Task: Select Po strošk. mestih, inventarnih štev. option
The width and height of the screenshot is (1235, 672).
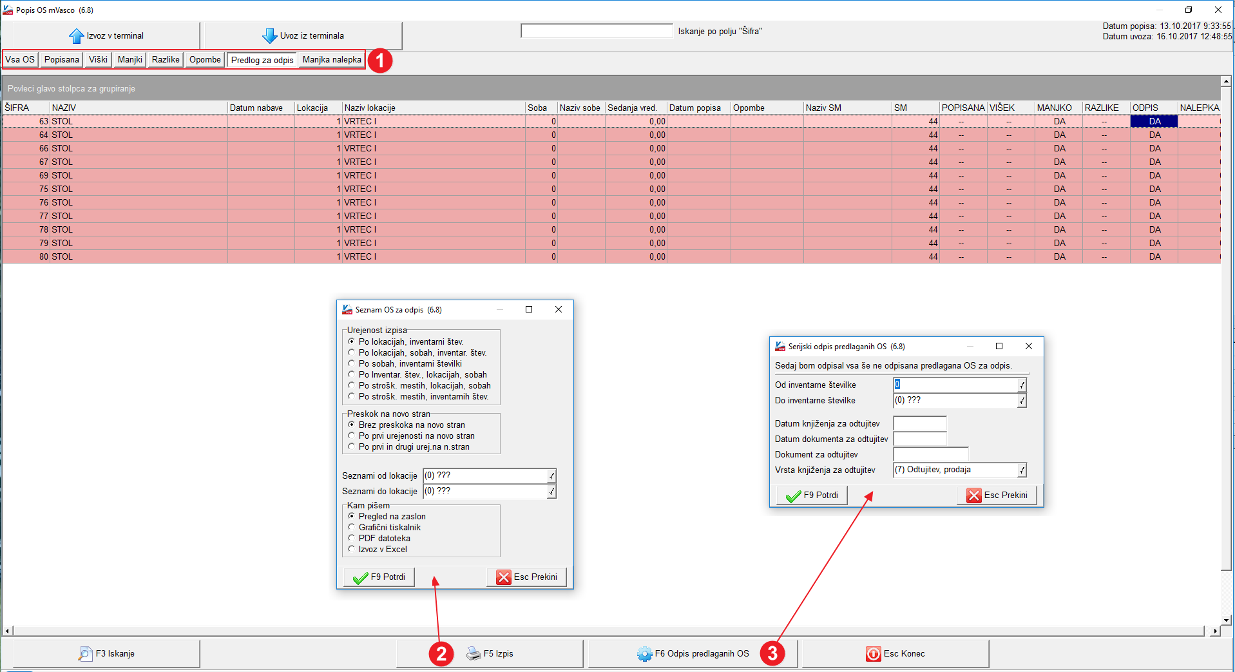Action: pyautogui.click(x=351, y=396)
